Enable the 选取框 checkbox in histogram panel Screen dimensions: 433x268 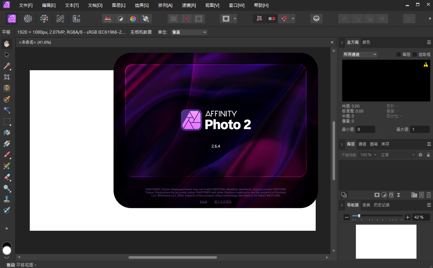(415, 54)
